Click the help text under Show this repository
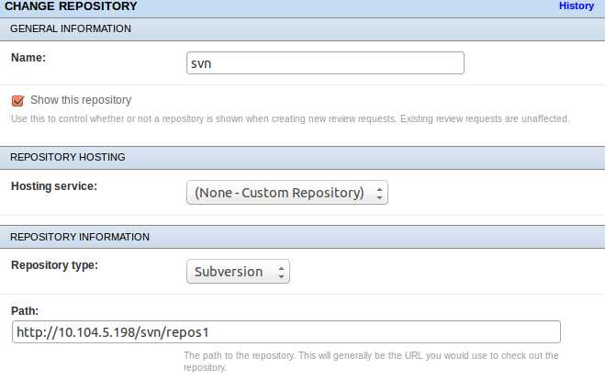This screenshot has height=380, width=605. (x=290, y=118)
